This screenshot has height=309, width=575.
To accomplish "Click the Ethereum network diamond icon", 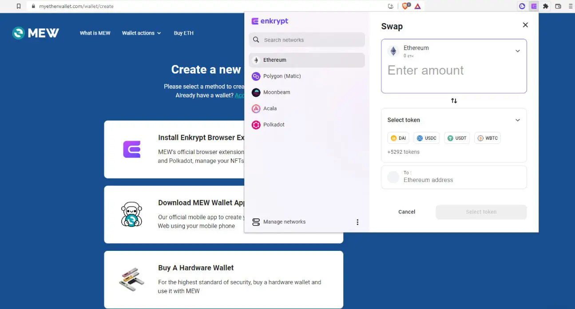I will click(256, 60).
